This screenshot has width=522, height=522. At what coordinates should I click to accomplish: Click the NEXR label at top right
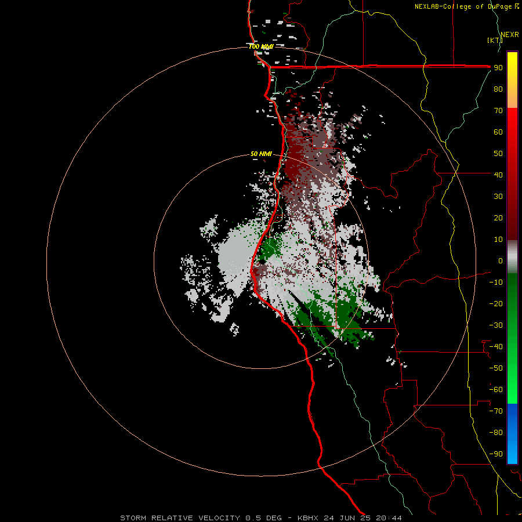510,35
